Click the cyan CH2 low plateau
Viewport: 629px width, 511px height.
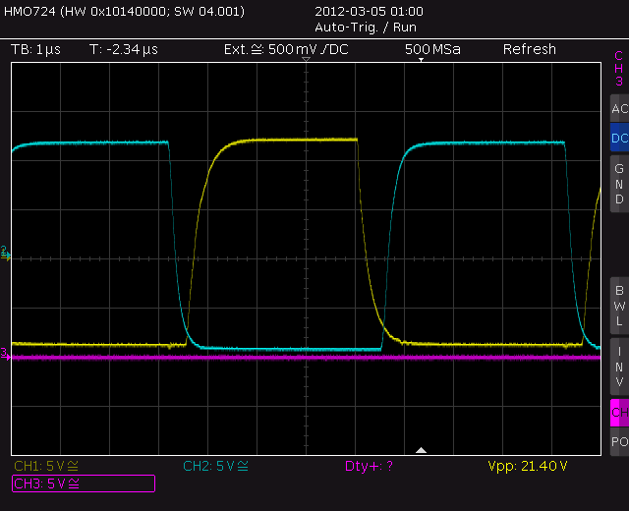click(291, 349)
